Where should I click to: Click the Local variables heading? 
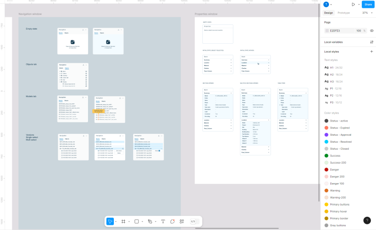point(333,42)
